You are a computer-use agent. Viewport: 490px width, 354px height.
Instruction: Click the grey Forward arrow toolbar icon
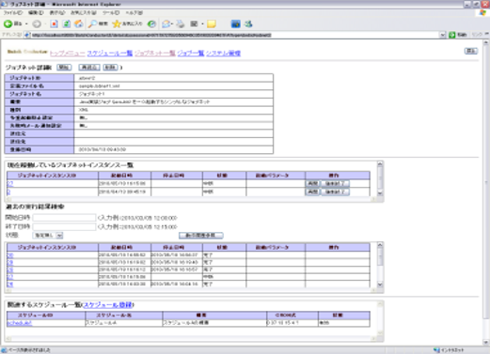click(37, 23)
